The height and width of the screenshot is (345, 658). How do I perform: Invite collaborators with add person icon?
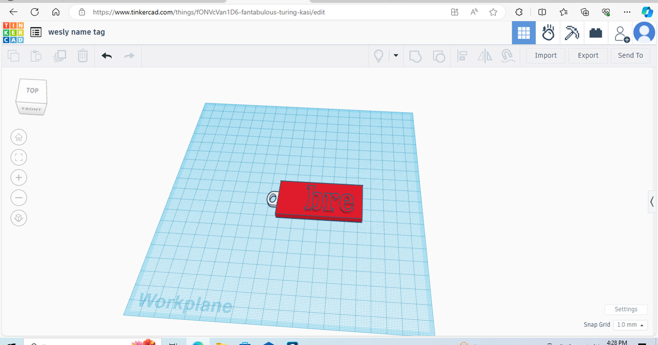(622, 33)
